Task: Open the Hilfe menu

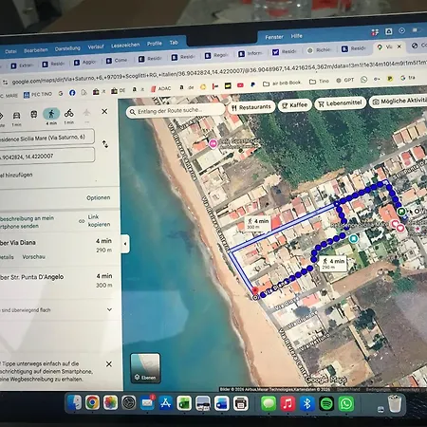Action: (x=297, y=36)
